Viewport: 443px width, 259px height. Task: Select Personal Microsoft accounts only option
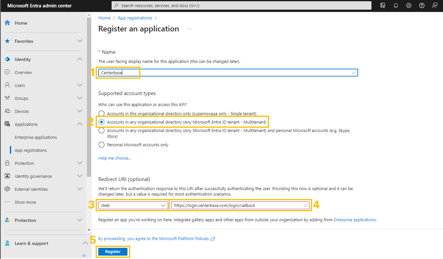coord(102,145)
